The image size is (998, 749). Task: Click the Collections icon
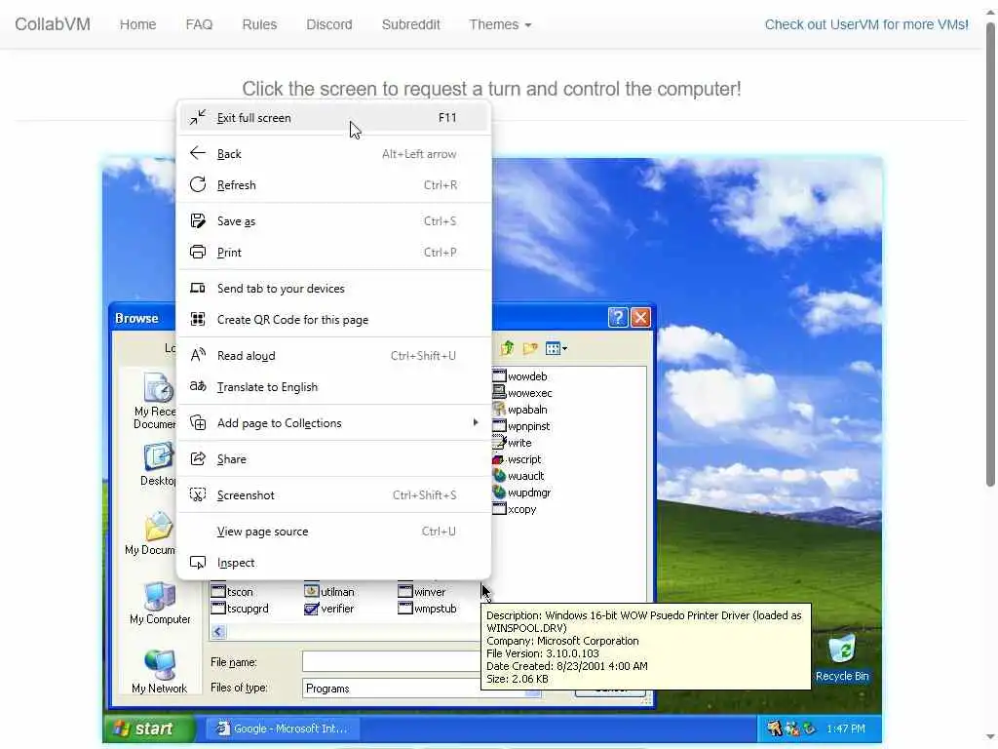pyautogui.click(x=198, y=423)
